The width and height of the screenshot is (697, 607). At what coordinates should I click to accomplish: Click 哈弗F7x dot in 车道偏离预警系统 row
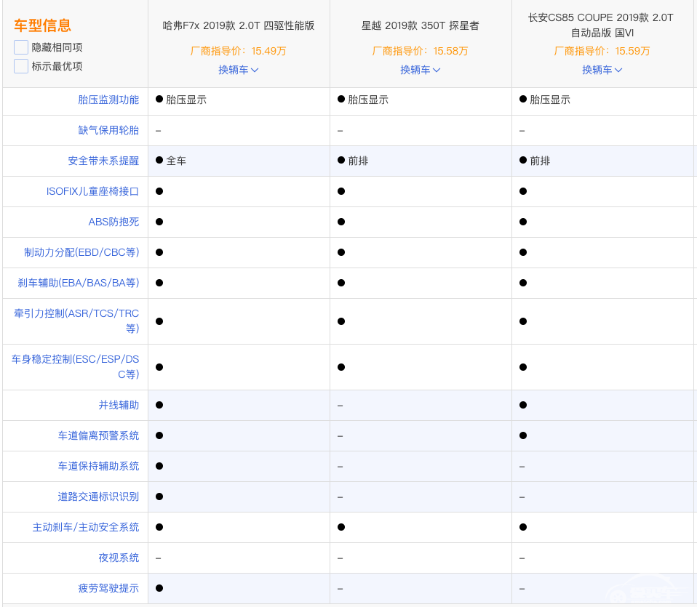159,435
